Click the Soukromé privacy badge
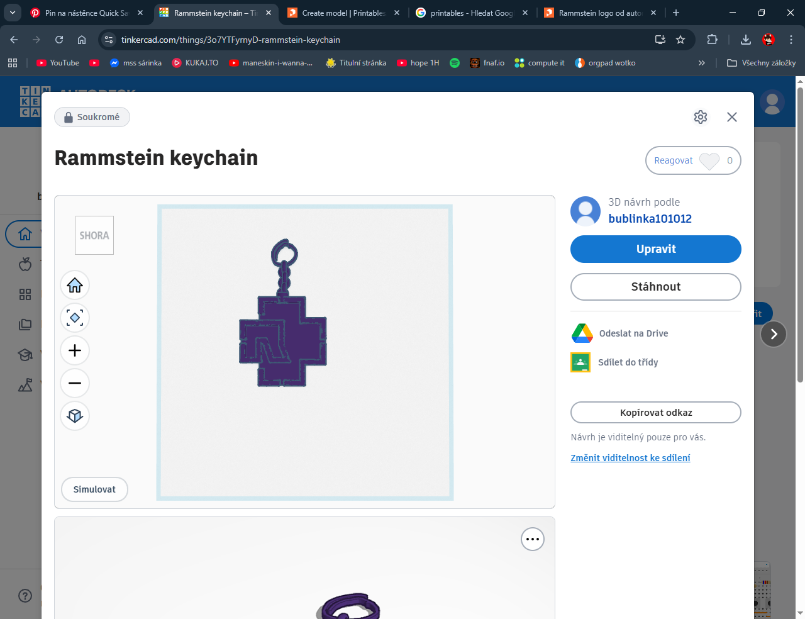 (x=92, y=117)
